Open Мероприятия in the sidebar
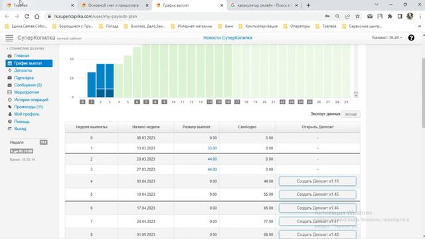 pos(27,92)
